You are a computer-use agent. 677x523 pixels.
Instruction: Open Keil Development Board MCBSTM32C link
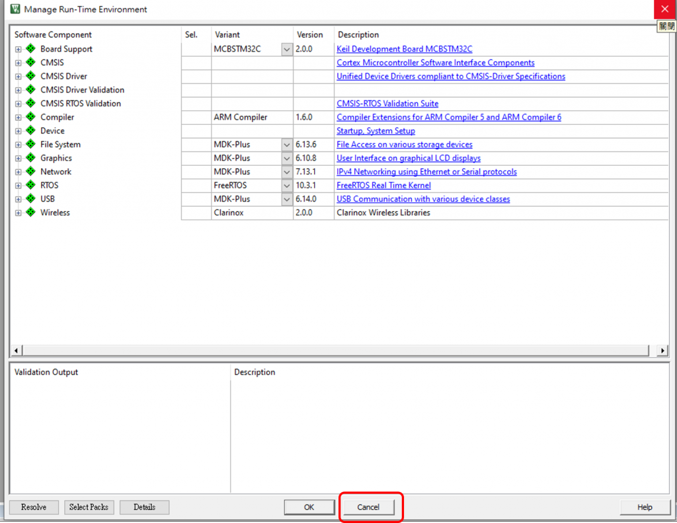tap(404, 49)
